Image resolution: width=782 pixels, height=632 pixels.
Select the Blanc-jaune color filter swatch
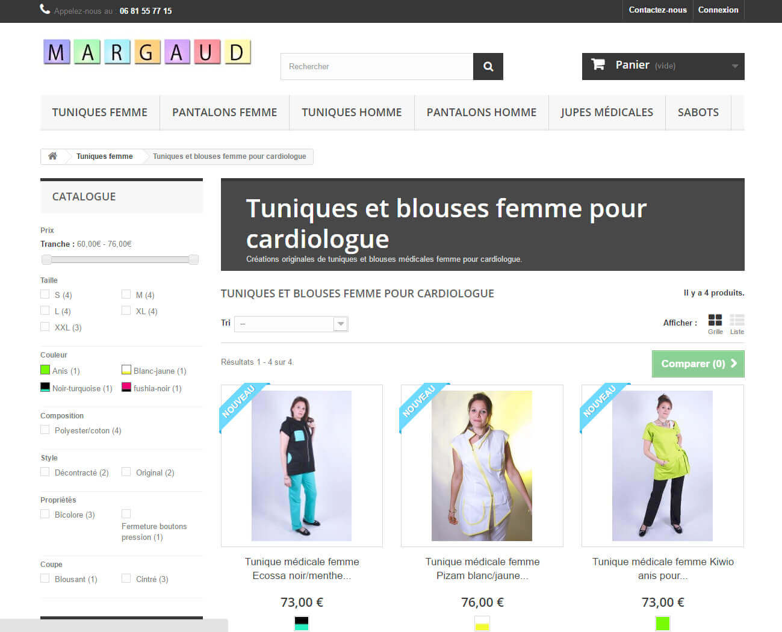coord(126,370)
